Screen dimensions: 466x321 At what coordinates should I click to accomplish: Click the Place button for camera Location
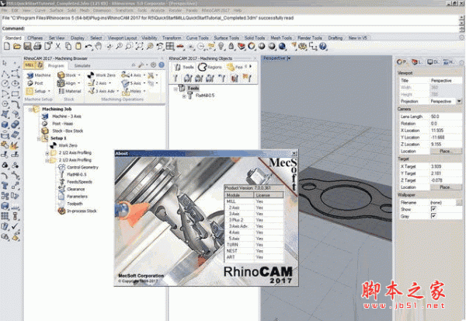[446, 151]
